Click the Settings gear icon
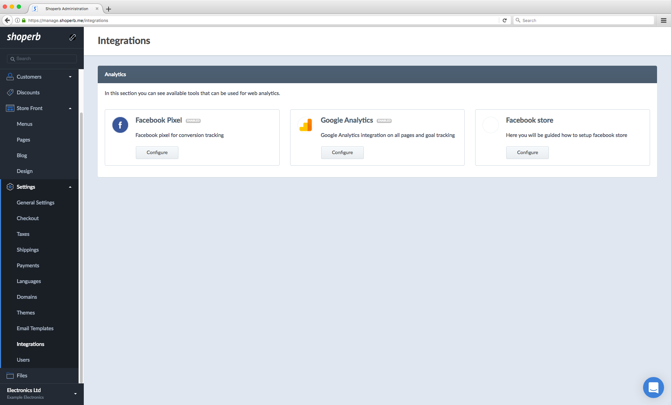 10,187
